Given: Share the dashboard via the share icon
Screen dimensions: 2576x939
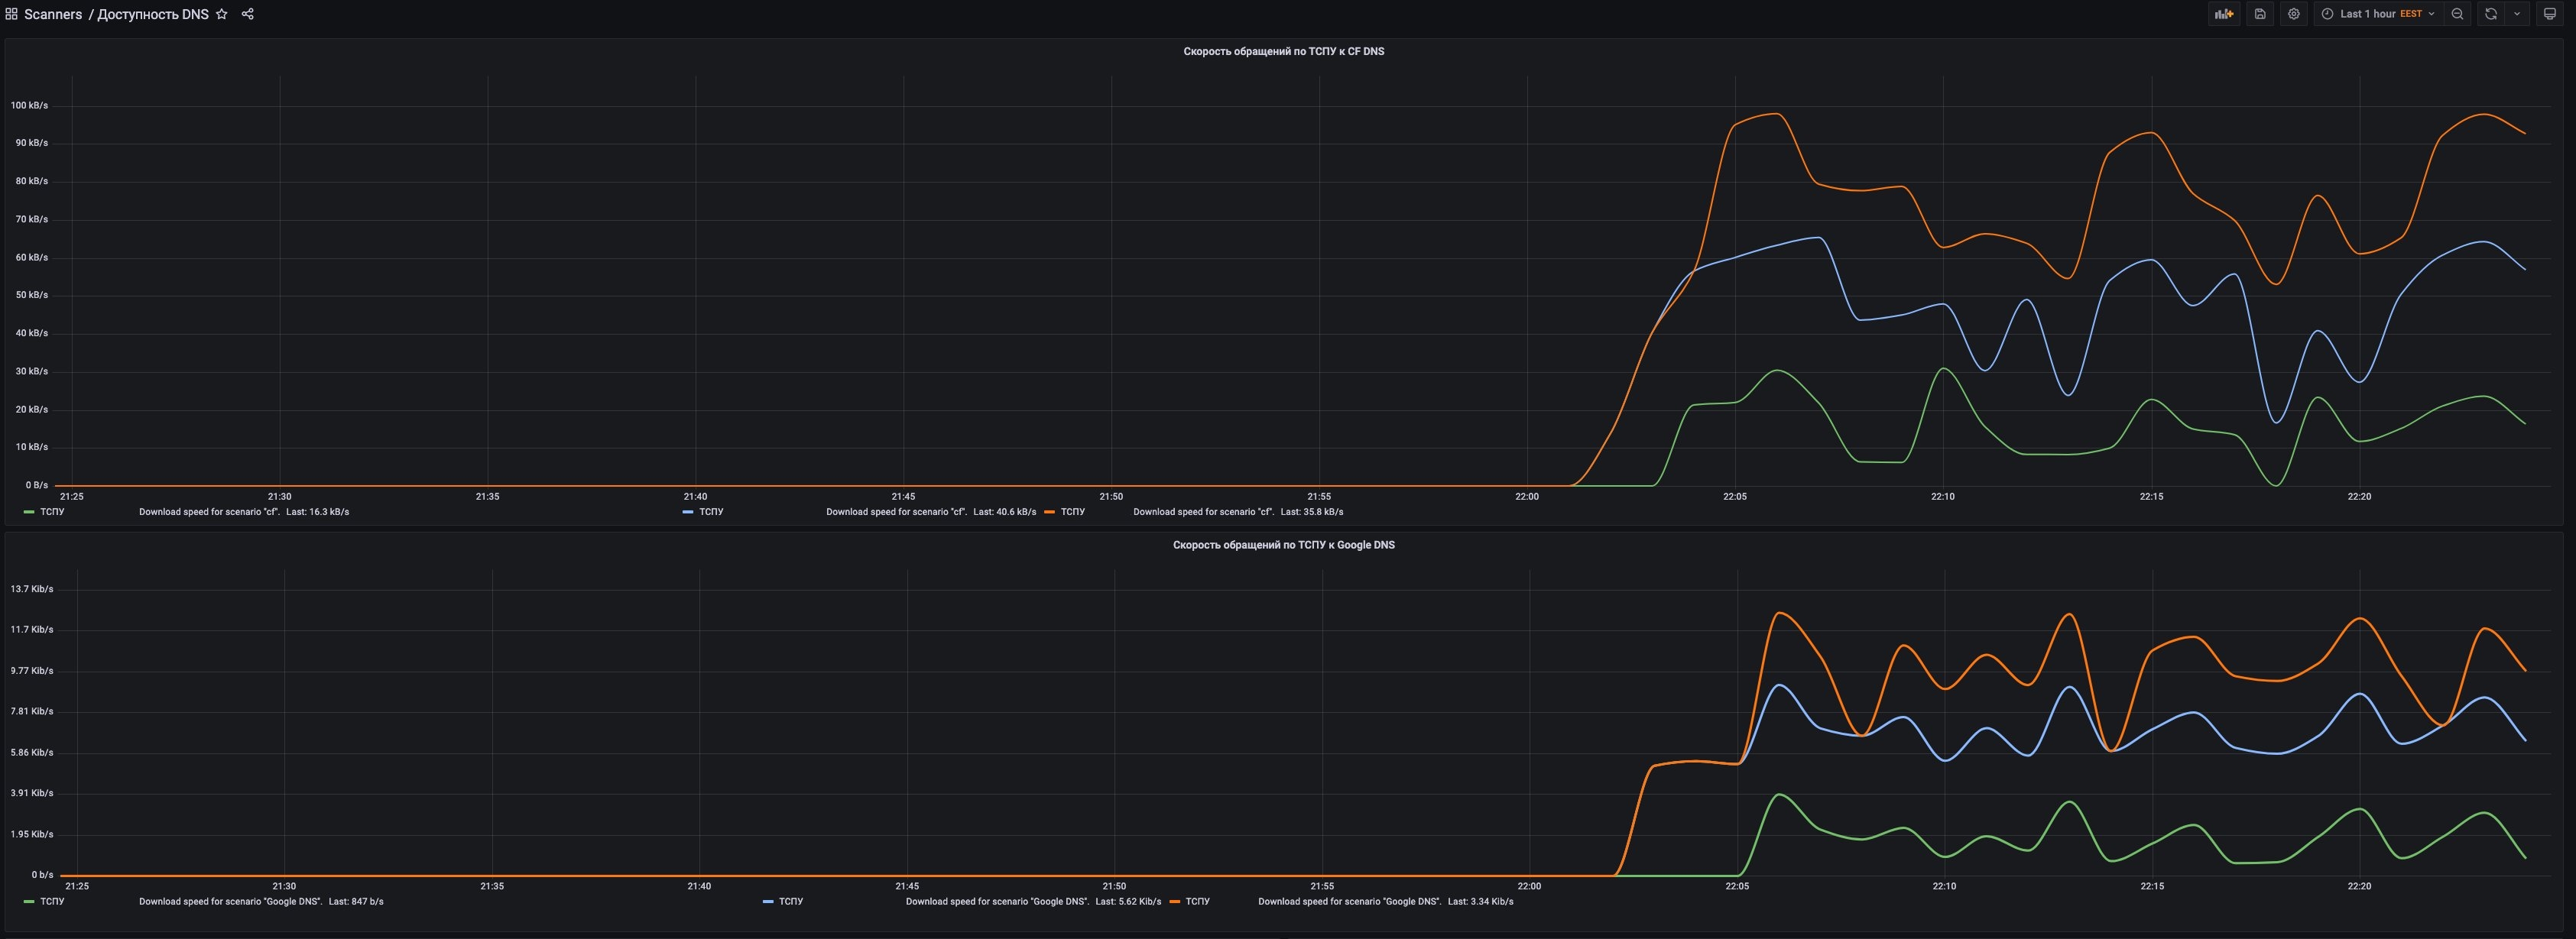Looking at the screenshot, I should pos(248,14).
